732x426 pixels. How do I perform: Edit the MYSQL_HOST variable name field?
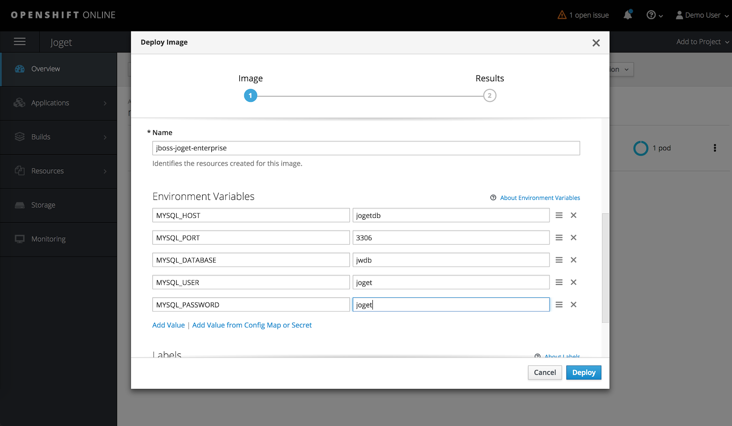[x=251, y=216]
